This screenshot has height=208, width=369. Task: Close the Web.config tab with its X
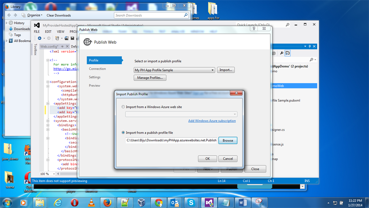coord(67,46)
